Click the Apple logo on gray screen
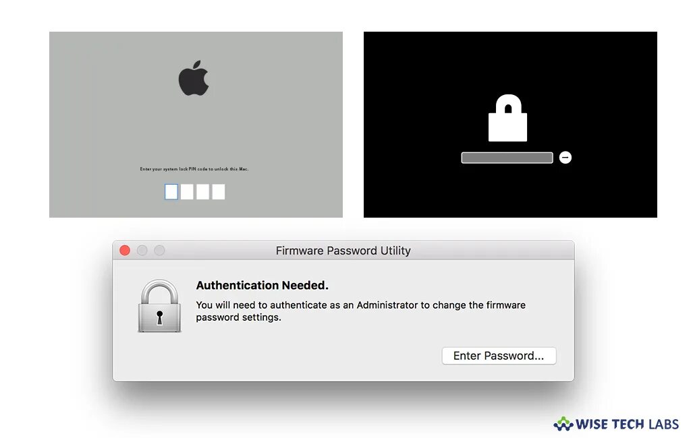 194,78
